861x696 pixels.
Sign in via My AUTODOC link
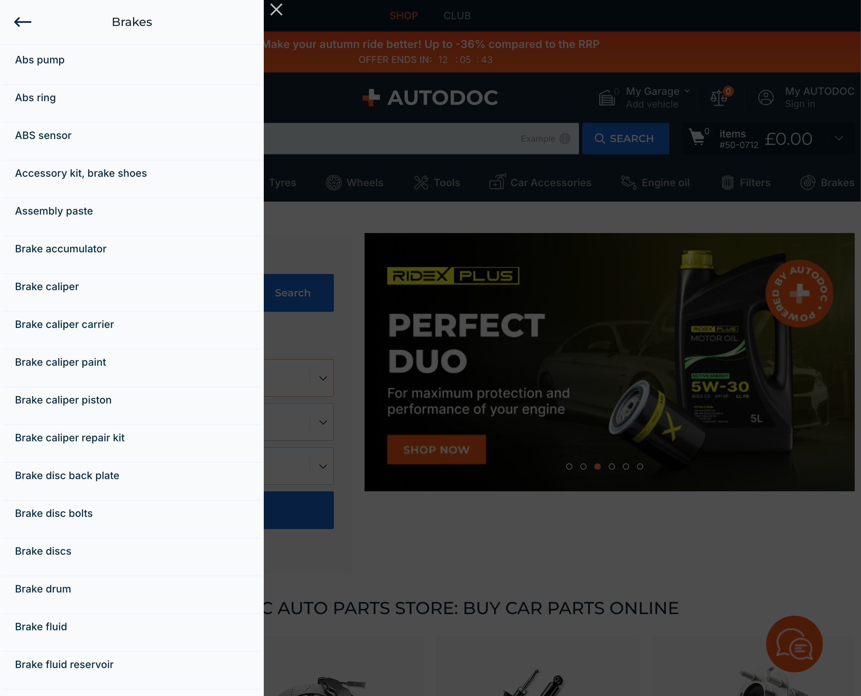click(819, 97)
